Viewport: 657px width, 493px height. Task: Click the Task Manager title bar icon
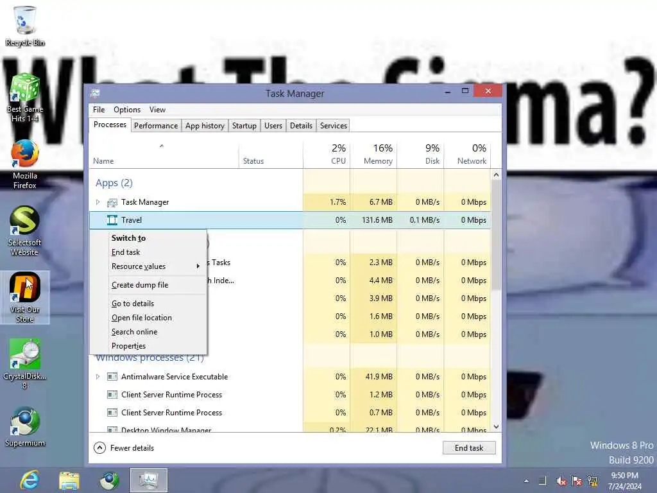click(x=95, y=92)
